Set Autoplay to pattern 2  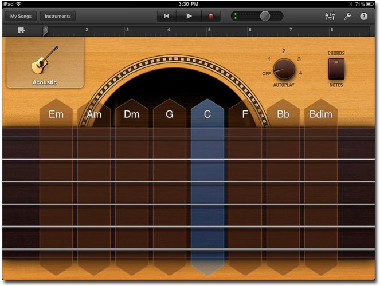click(284, 51)
